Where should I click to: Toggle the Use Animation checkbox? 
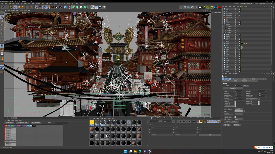click(x=235, y=102)
